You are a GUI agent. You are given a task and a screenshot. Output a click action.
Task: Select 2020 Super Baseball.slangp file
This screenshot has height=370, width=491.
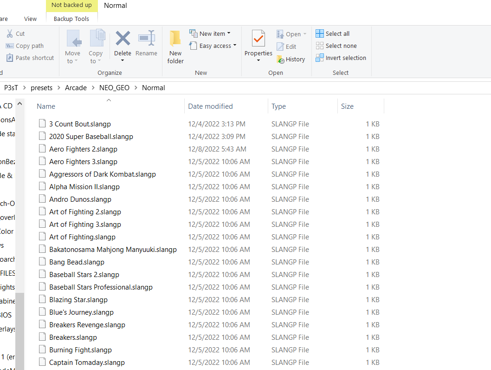point(91,136)
